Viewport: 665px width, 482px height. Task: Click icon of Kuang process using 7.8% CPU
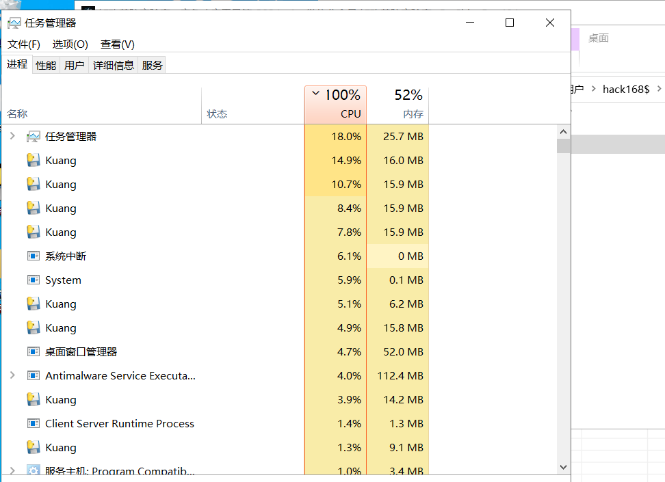click(x=34, y=232)
